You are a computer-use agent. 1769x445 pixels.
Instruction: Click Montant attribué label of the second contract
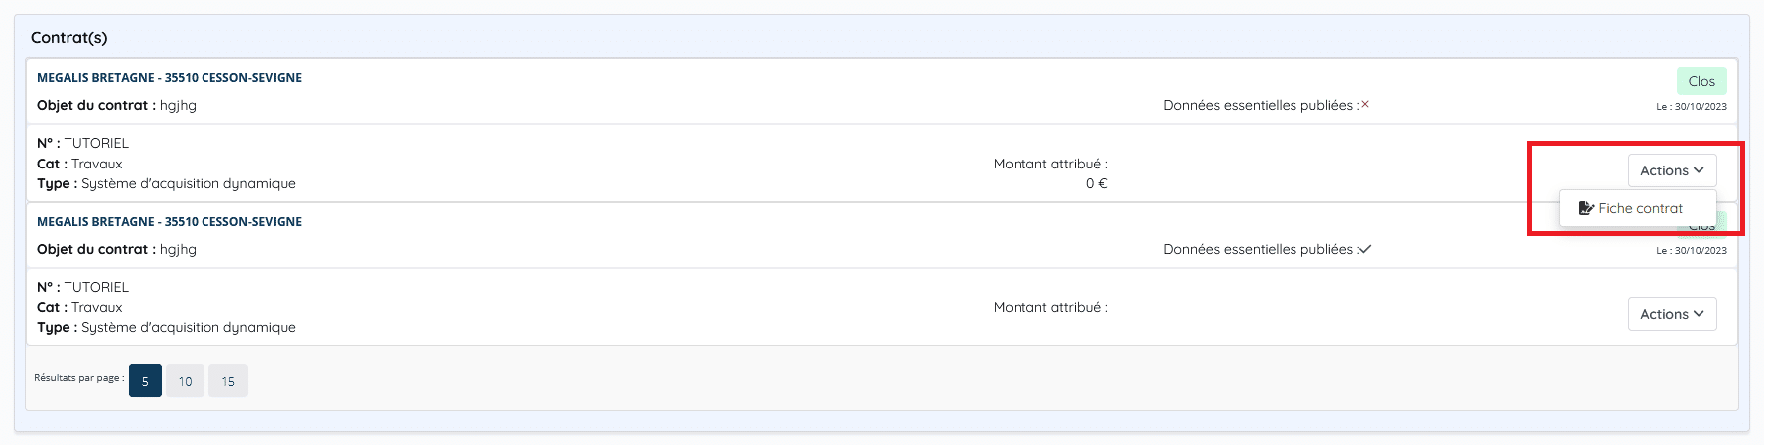point(1050,307)
